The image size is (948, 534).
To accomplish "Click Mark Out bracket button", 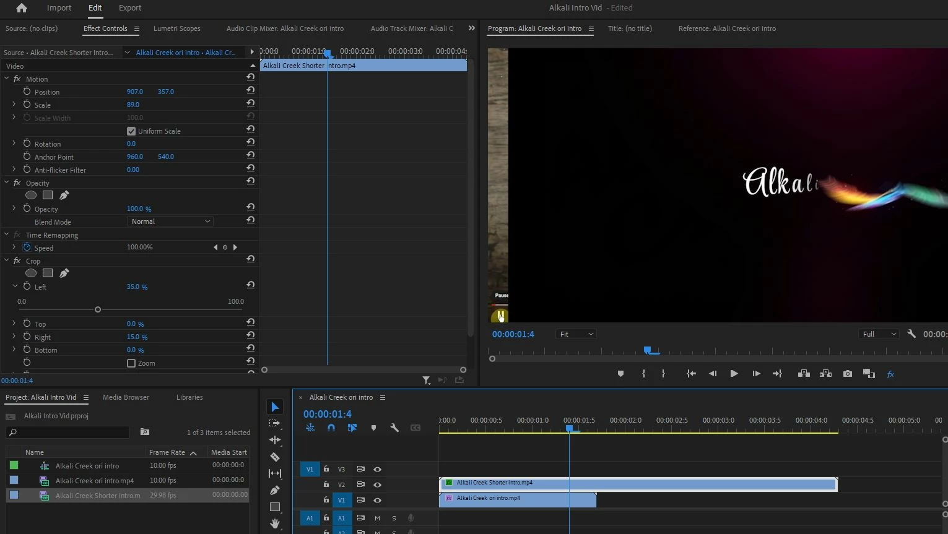I will point(663,374).
